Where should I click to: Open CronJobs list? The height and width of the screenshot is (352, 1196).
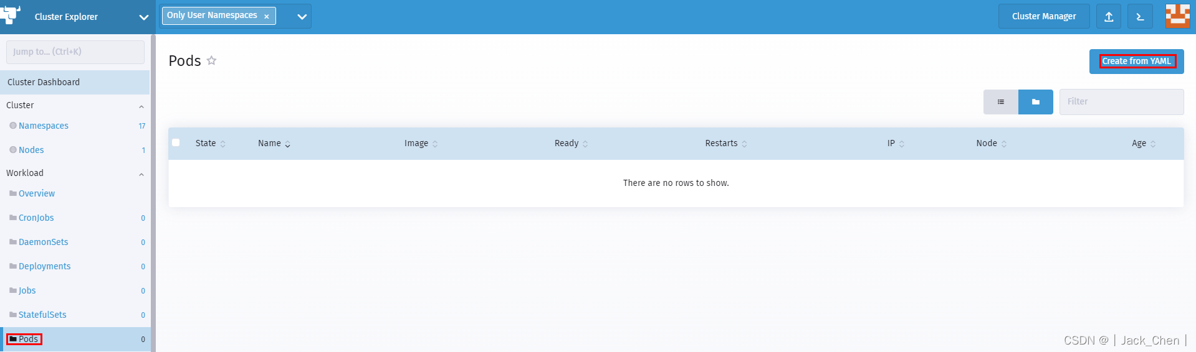tap(36, 218)
